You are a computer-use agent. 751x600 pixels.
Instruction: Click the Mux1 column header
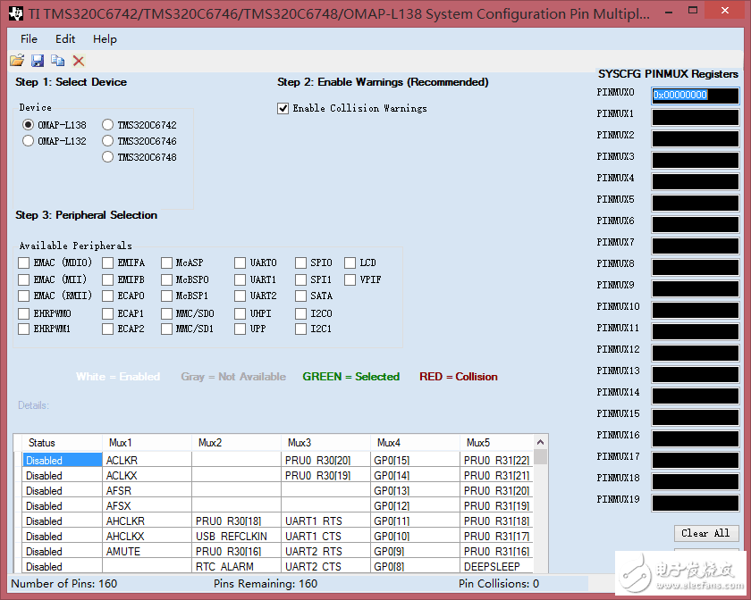[x=147, y=443]
